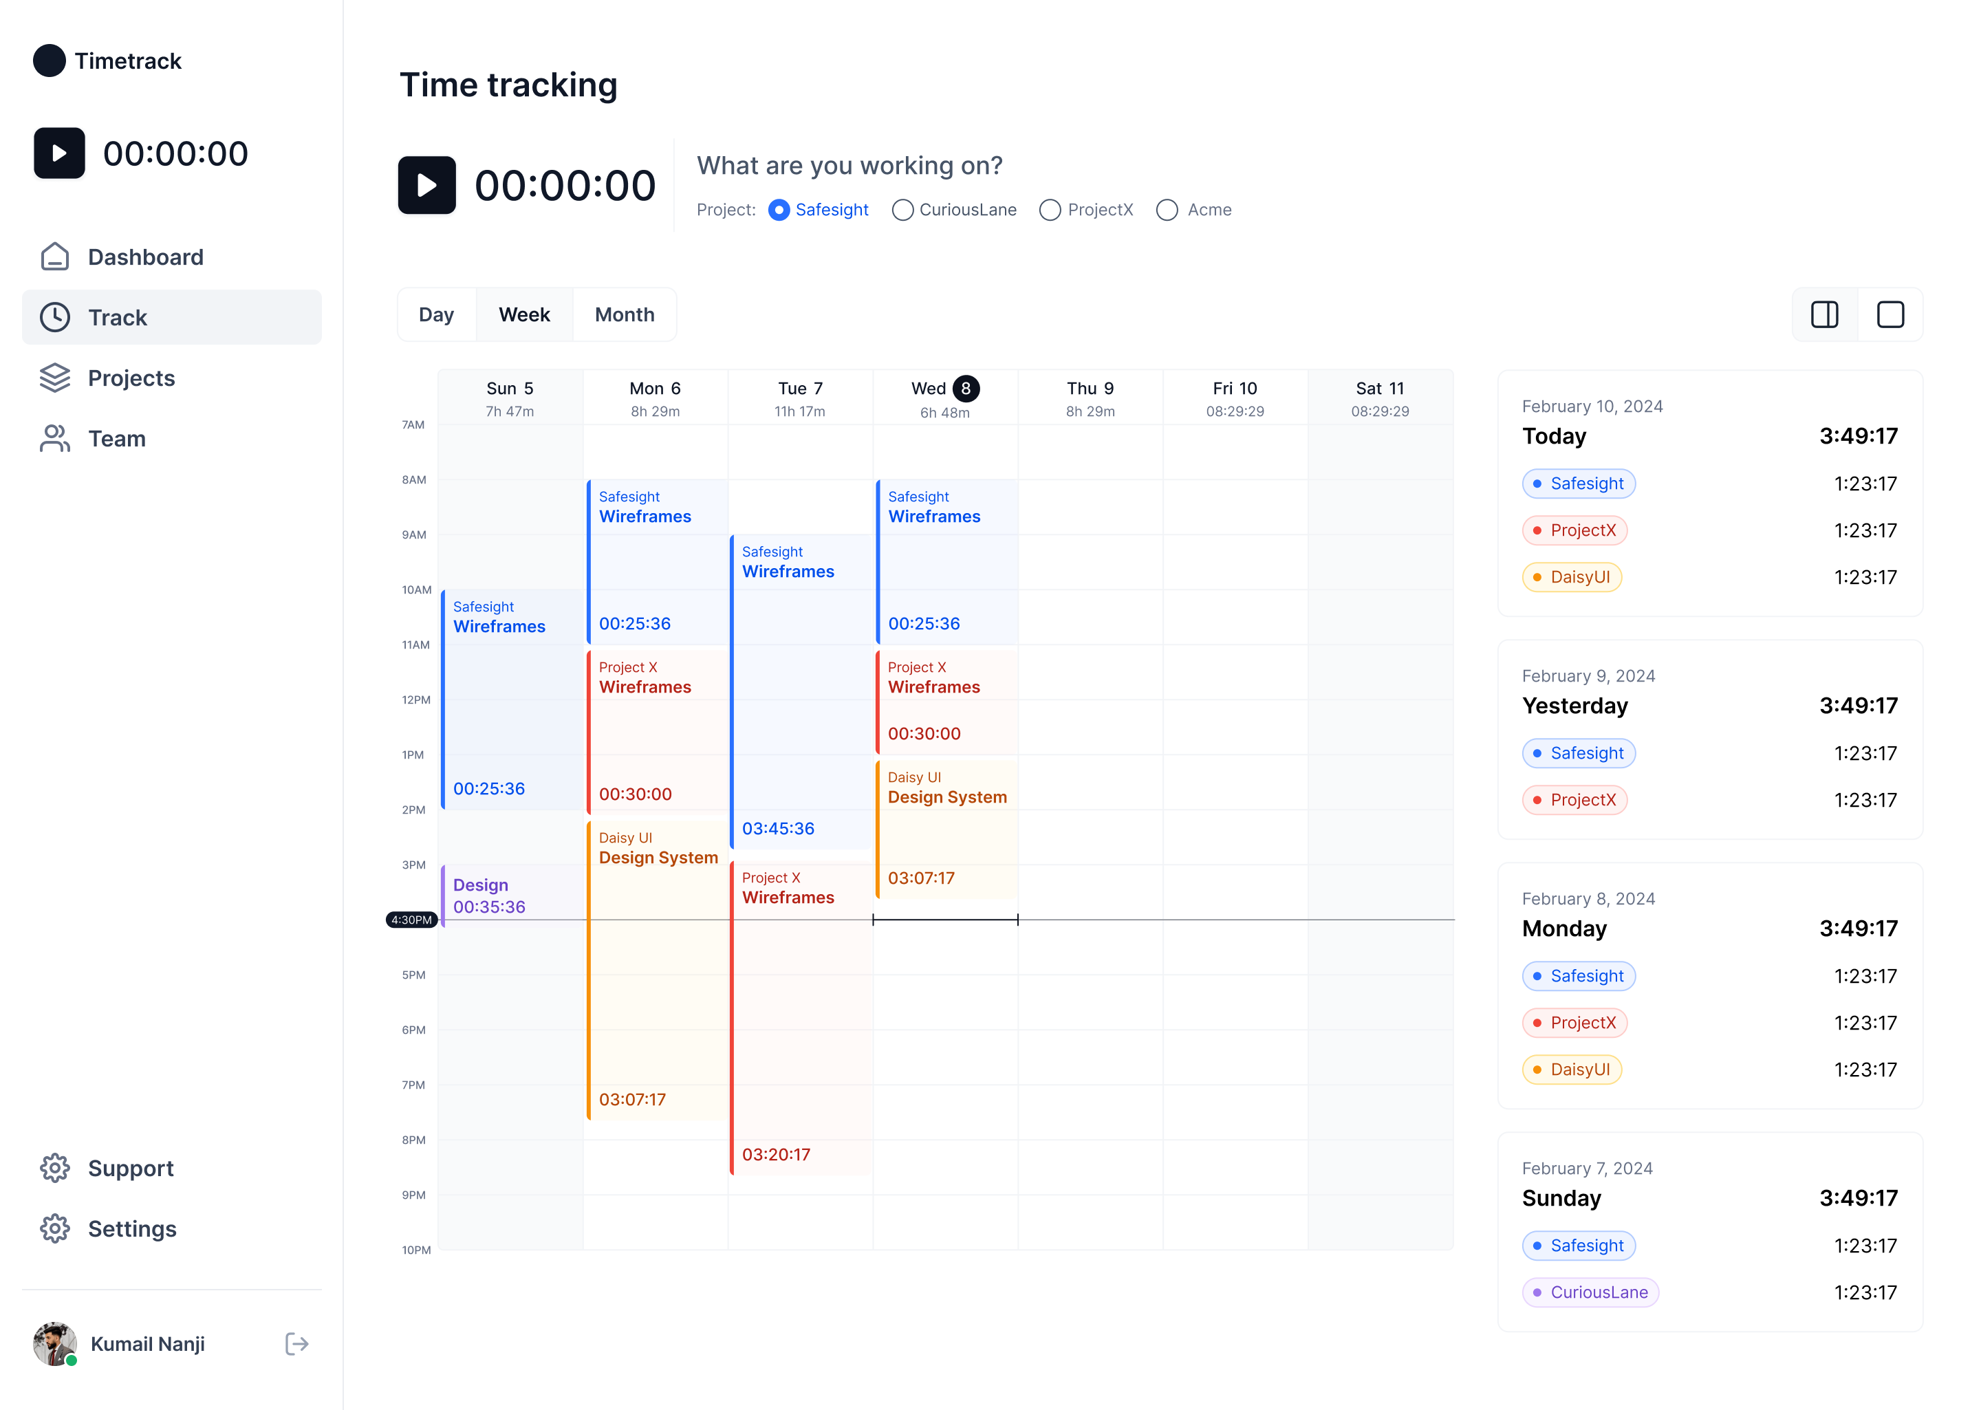Click the 4:30PM current time marker

tap(411, 920)
